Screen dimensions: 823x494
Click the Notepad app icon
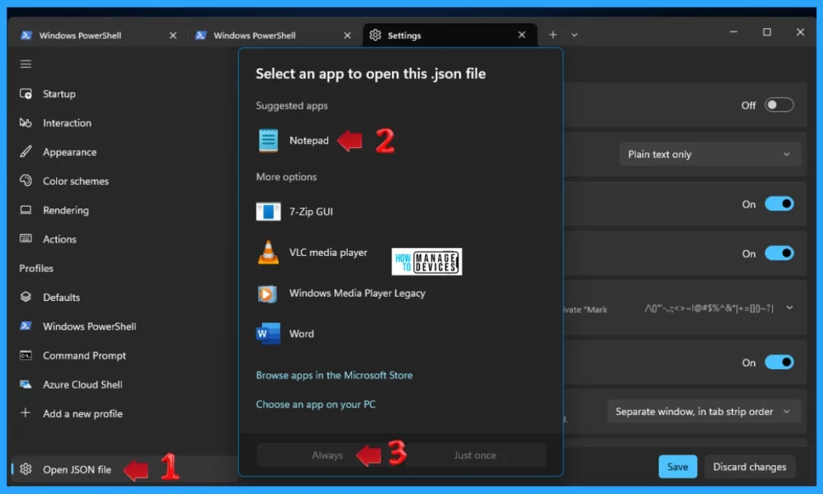(268, 140)
